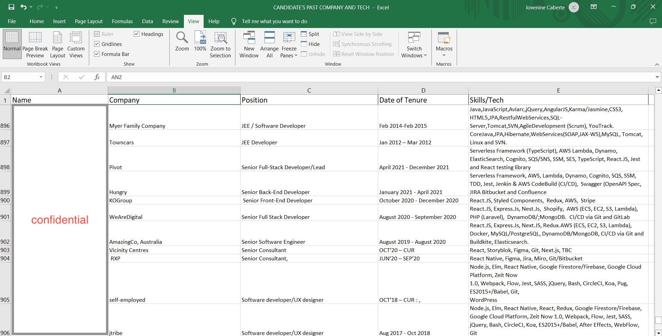Click the Save icon in title bar

click(11, 7)
